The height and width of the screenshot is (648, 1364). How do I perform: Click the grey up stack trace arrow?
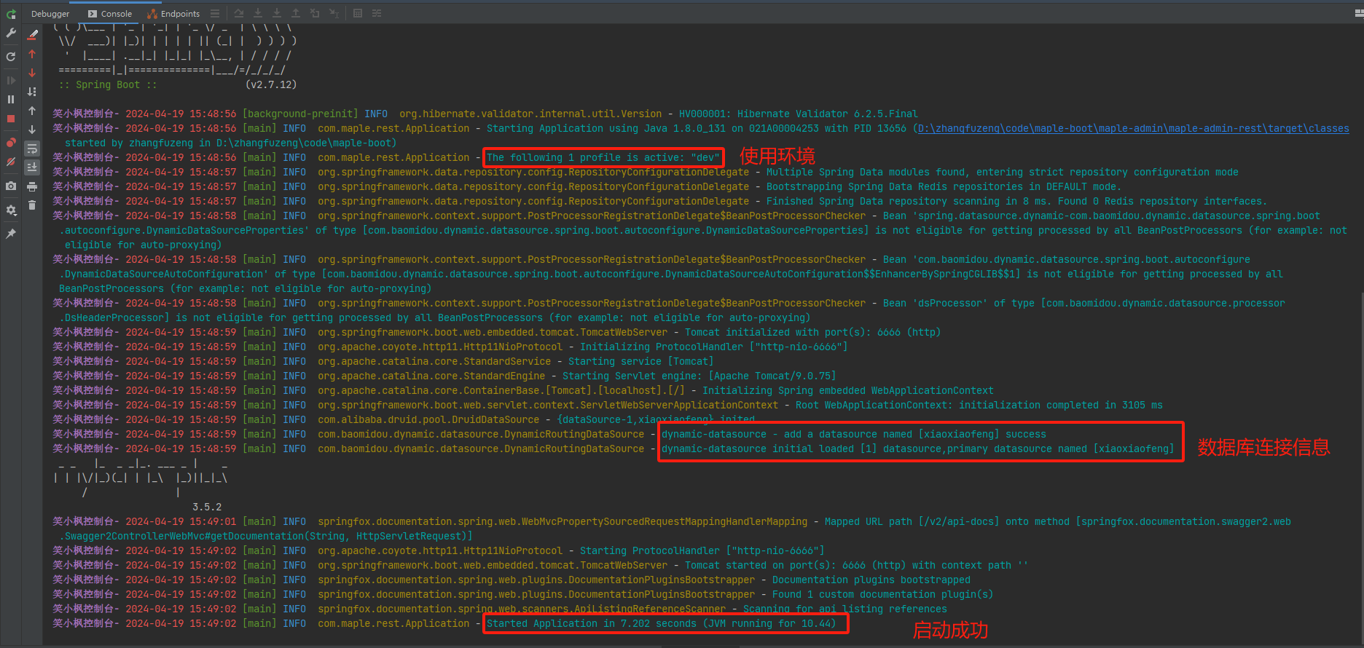pos(32,111)
